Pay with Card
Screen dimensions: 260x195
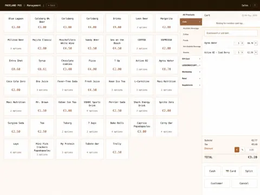click(x=231, y=171)
